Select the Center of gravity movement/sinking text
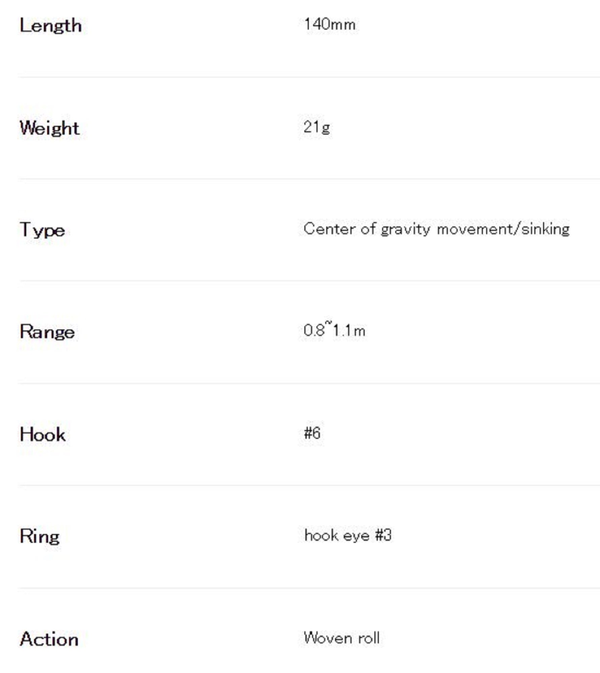The width and height of the screenshot is (600, 673). (436, 229)
